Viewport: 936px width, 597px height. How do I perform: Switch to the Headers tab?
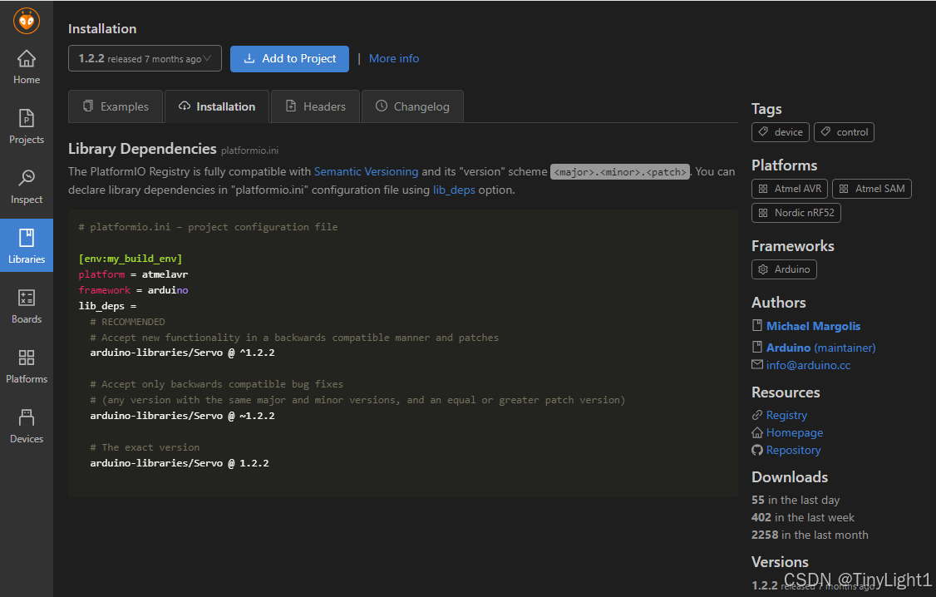coord(315,106)
